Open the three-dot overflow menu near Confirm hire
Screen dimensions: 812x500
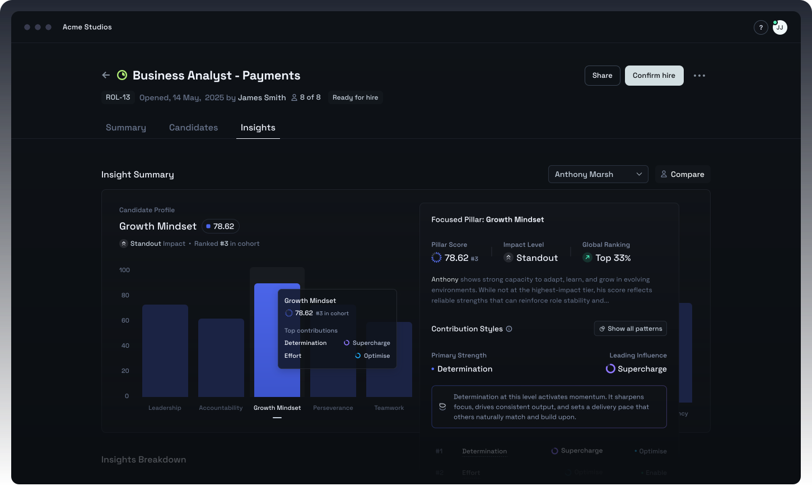(x=699, y=75)
